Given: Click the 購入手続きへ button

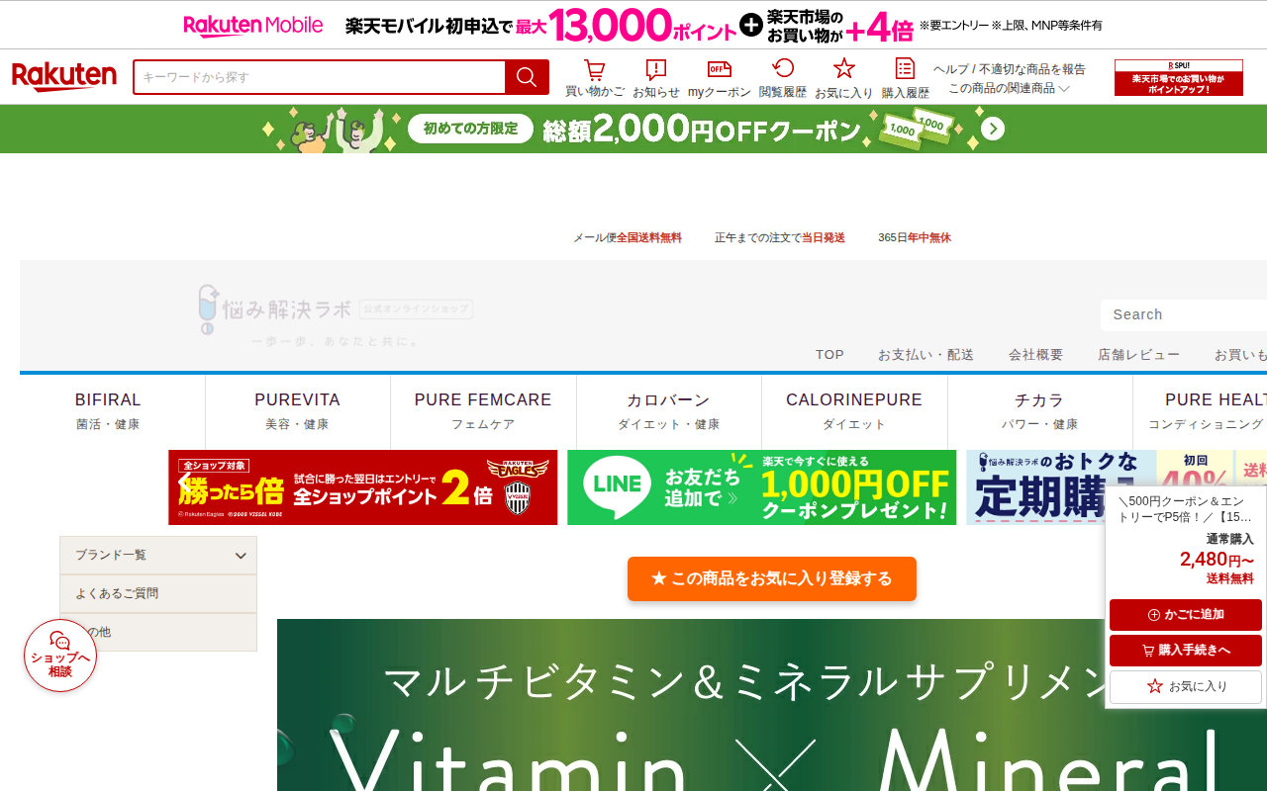Looking at the screenshot, I should point(1186,651).
